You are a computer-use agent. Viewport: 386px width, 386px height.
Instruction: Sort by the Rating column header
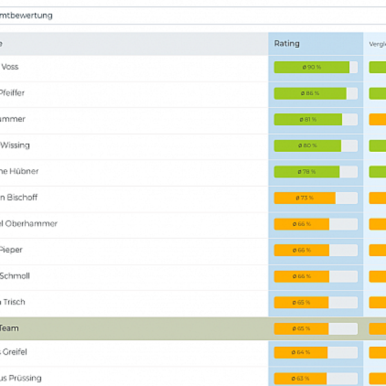tap(316, 44)
